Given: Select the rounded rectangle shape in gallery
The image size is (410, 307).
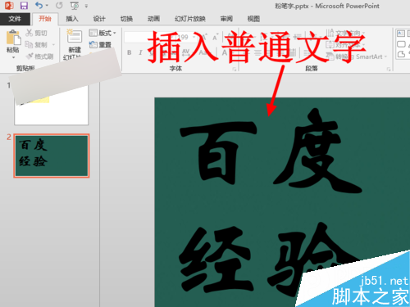Looking at the screenshot, I should [401, 44].
